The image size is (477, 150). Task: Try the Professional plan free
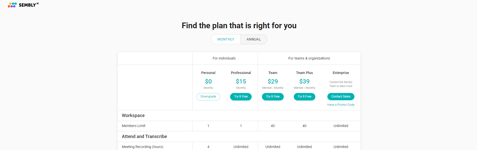241,96
